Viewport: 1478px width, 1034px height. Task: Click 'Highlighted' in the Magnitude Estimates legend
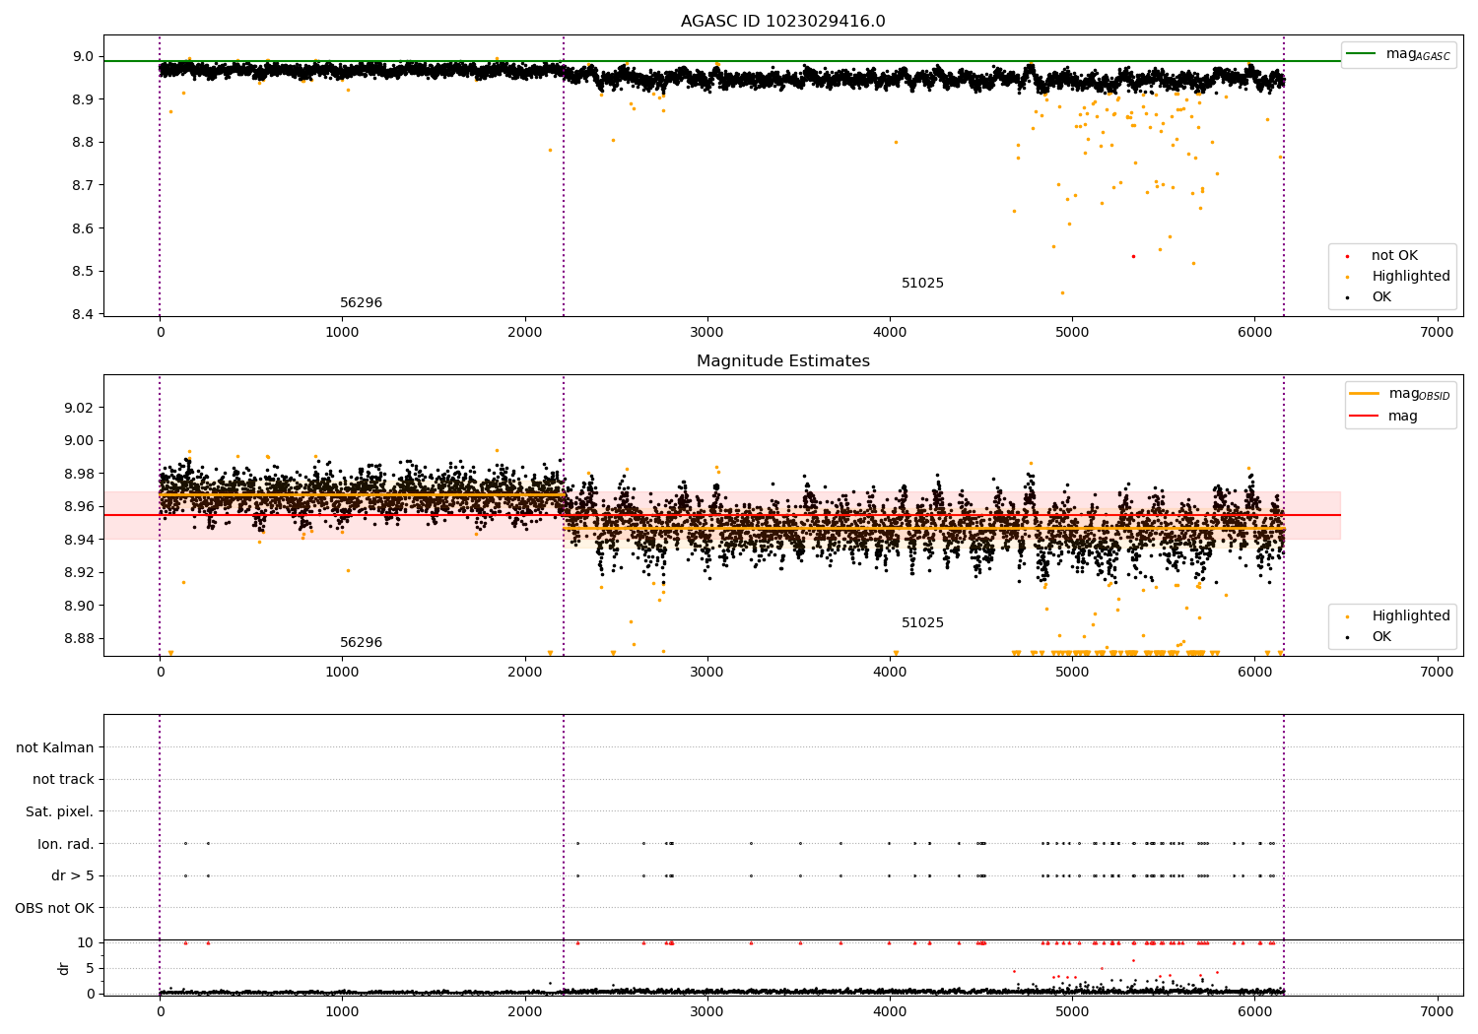(1411, 616)
